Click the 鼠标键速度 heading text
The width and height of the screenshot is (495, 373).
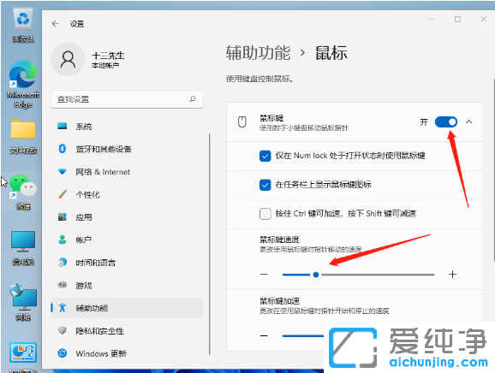tap(280, 240)
